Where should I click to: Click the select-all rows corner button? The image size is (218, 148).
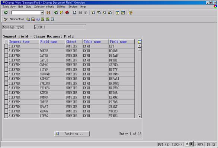(x=6, y=42)
